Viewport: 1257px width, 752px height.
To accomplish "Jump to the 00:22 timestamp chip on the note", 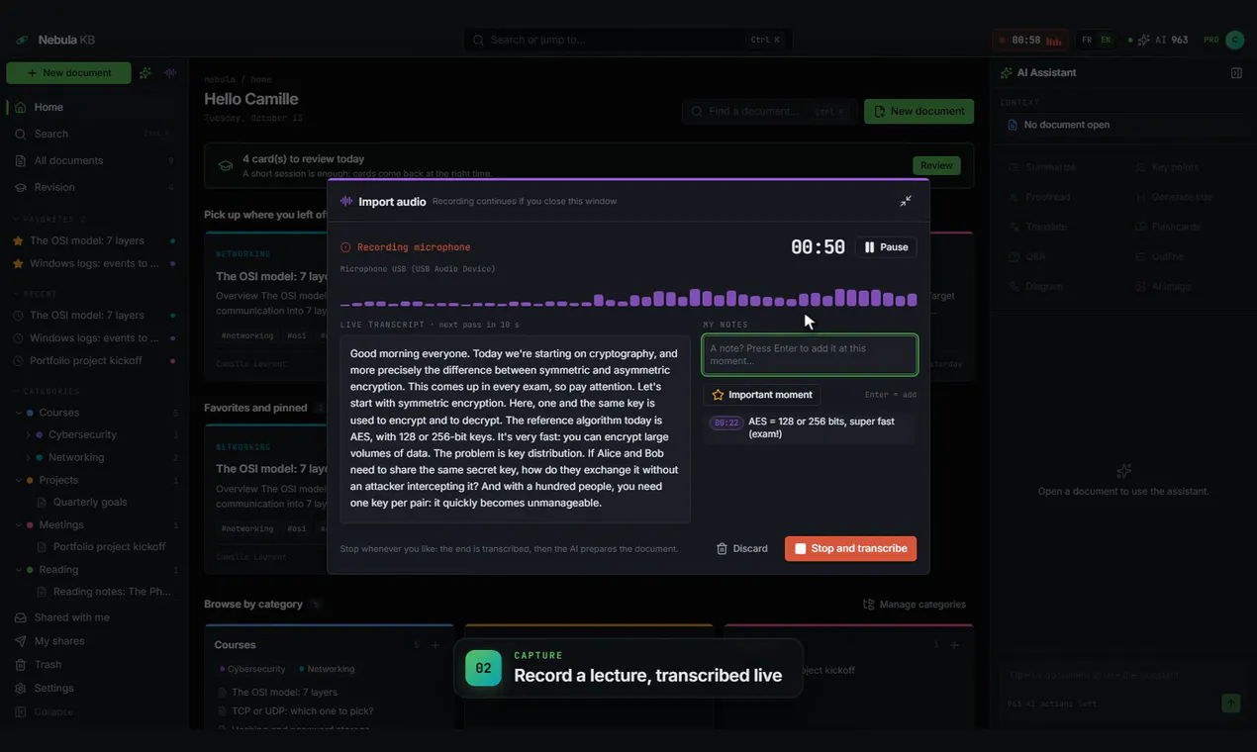I will (726, 423).
